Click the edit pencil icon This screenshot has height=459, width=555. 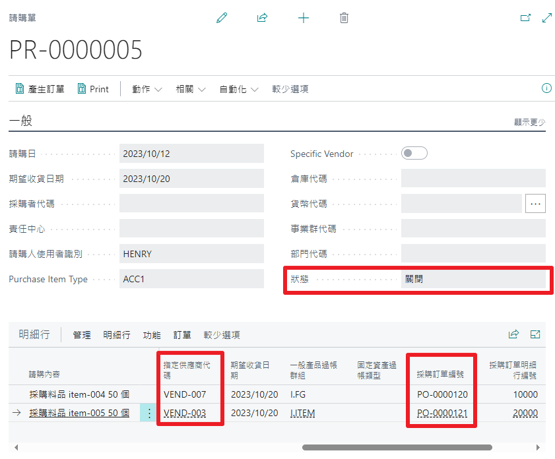tap(222, 18)
